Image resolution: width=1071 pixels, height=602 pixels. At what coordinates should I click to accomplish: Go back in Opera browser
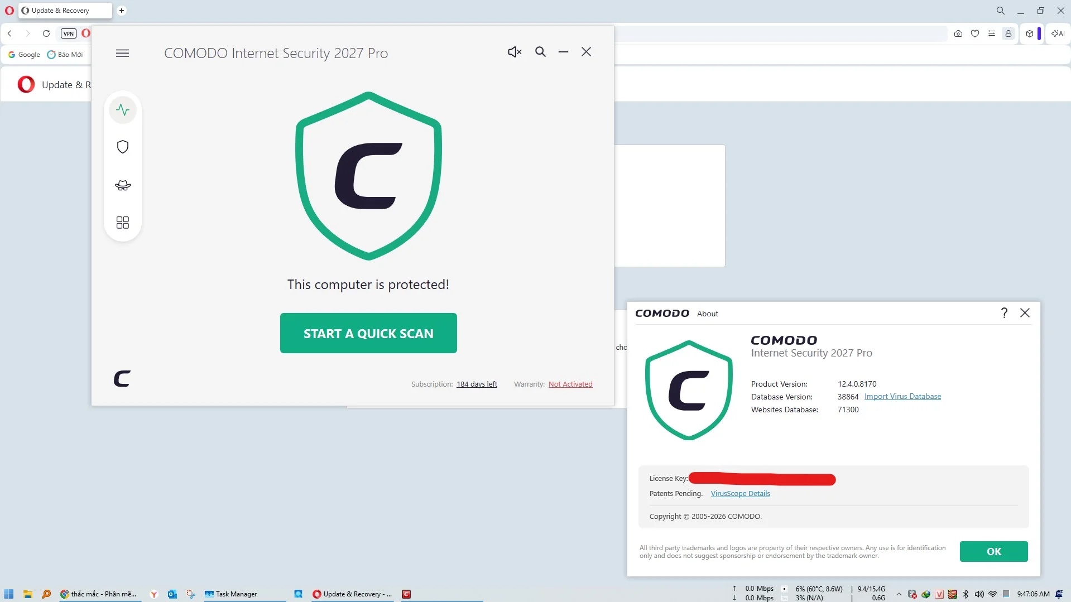(10, 33)
